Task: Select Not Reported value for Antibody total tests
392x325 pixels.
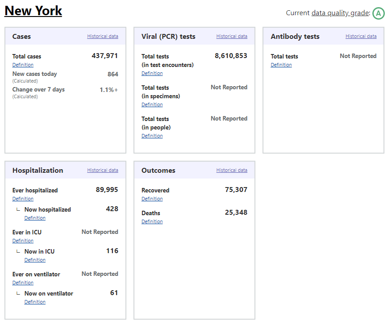Action: (358, 56)
